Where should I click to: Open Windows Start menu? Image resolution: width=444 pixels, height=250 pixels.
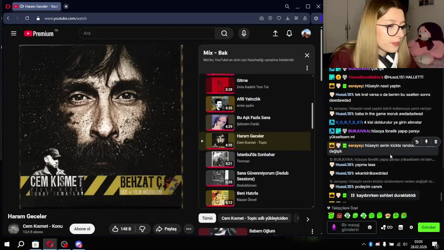point(7,244)
